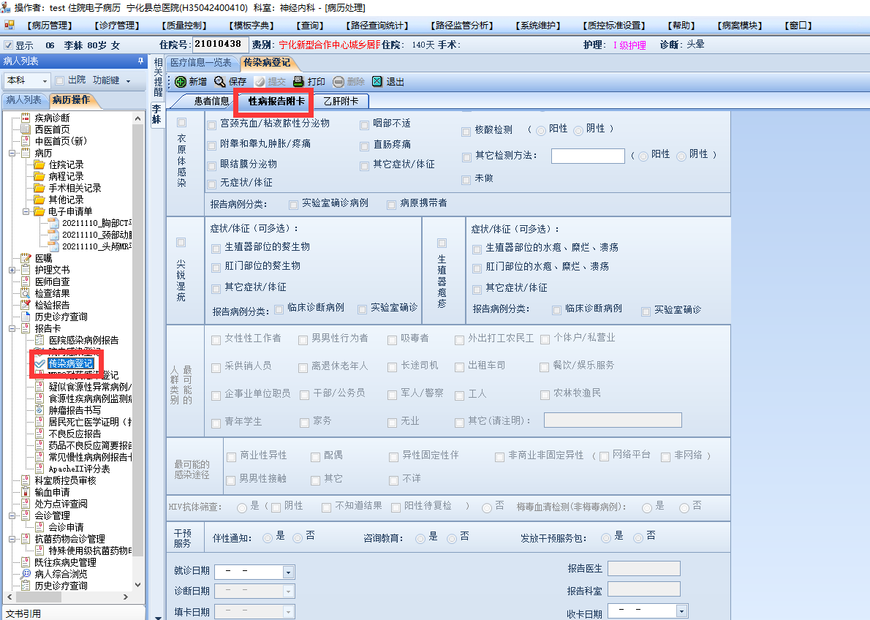Click the 退出 exit icon

377,82
